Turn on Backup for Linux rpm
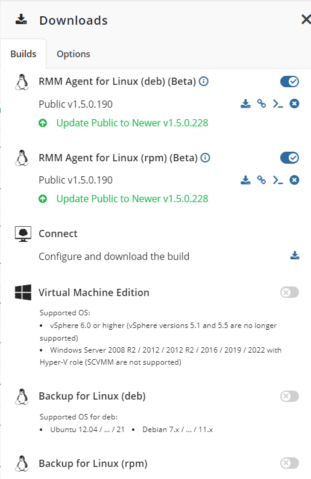This screenshot has height=479, width=311. [x=289, y=463]
